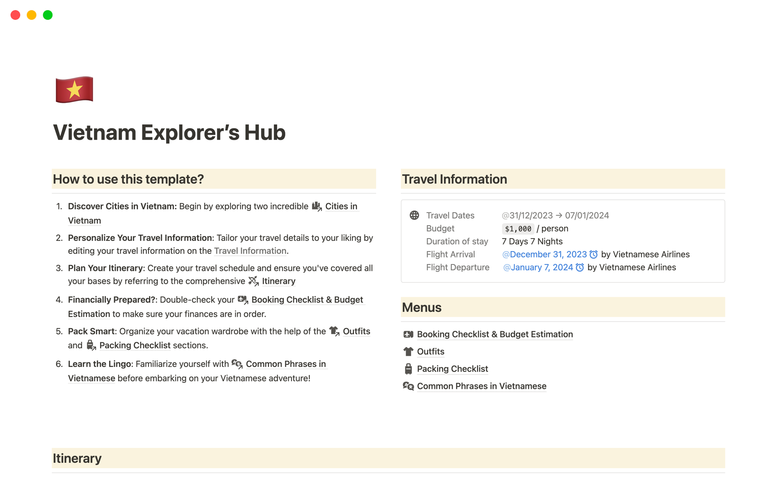Click the t-shirt icon next to Outfits menu

(408, 352)
